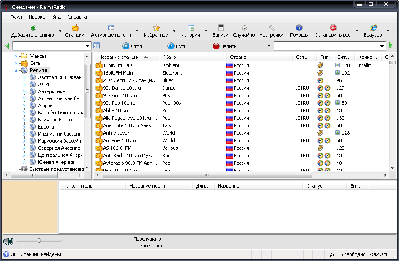Open Settings (Настройки) wrench icon
The image size is (399, 261).
(x=271, y=28)
